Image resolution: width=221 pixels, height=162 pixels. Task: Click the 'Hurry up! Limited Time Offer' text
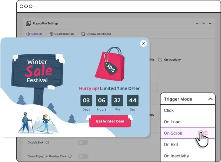point(110,88)
